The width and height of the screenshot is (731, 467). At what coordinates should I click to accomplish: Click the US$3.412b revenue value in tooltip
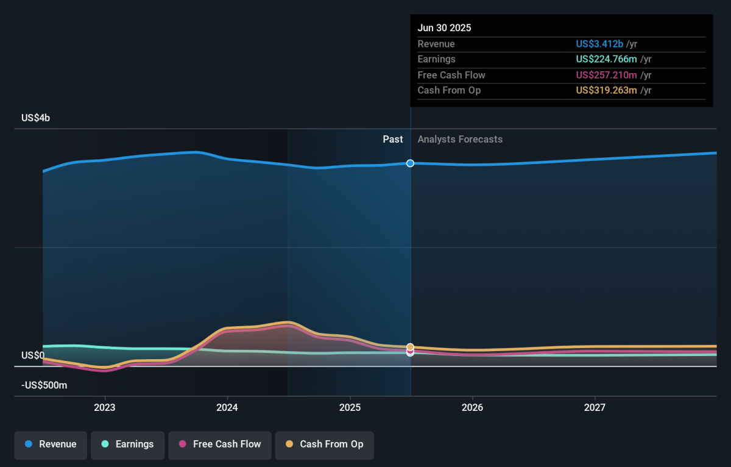click(x=599, y=44)
